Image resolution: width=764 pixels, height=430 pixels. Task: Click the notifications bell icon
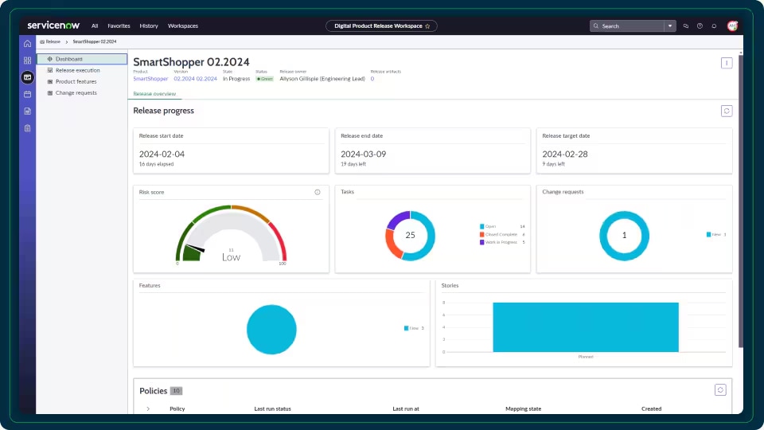click(714, 25)
